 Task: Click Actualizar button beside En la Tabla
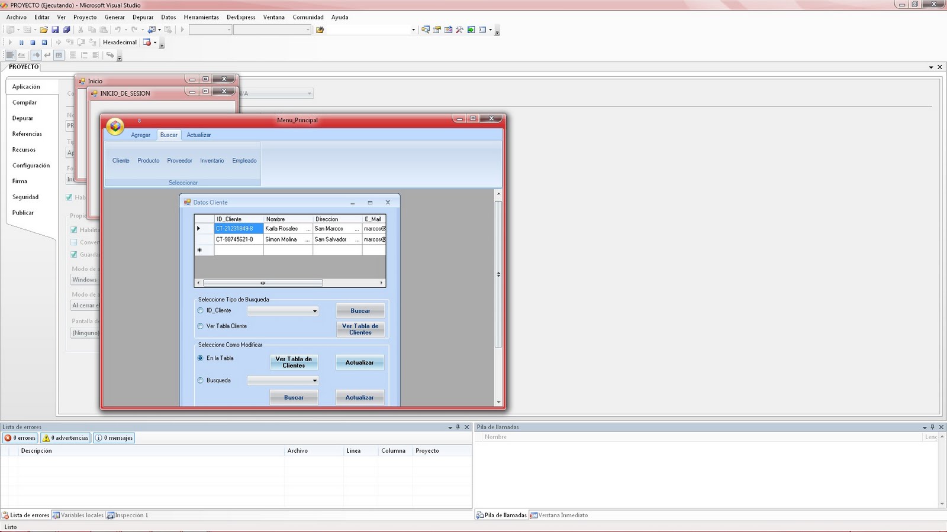pyautogui.click(x=359, y=362)
